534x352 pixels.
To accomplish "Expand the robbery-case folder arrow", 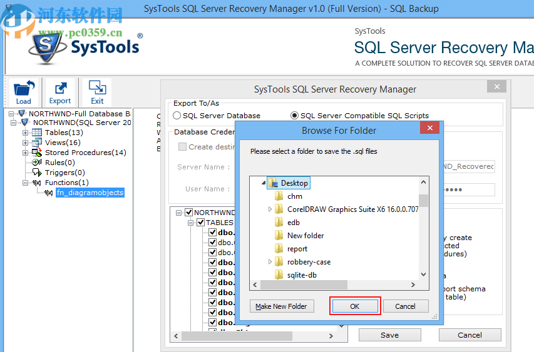I will pos(270,262).
